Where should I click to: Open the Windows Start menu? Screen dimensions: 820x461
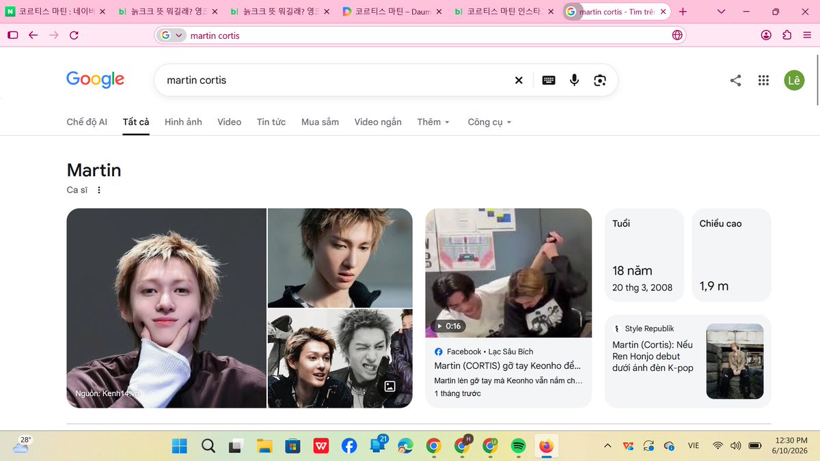(180, 447)
